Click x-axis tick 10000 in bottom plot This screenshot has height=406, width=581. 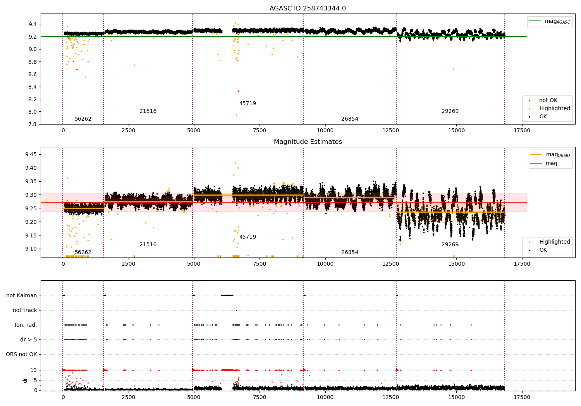(x=325, y=397)
